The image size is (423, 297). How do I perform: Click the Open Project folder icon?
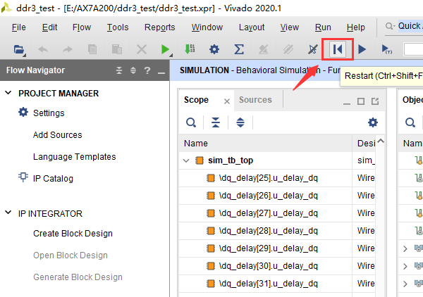(x=20, y=50)
